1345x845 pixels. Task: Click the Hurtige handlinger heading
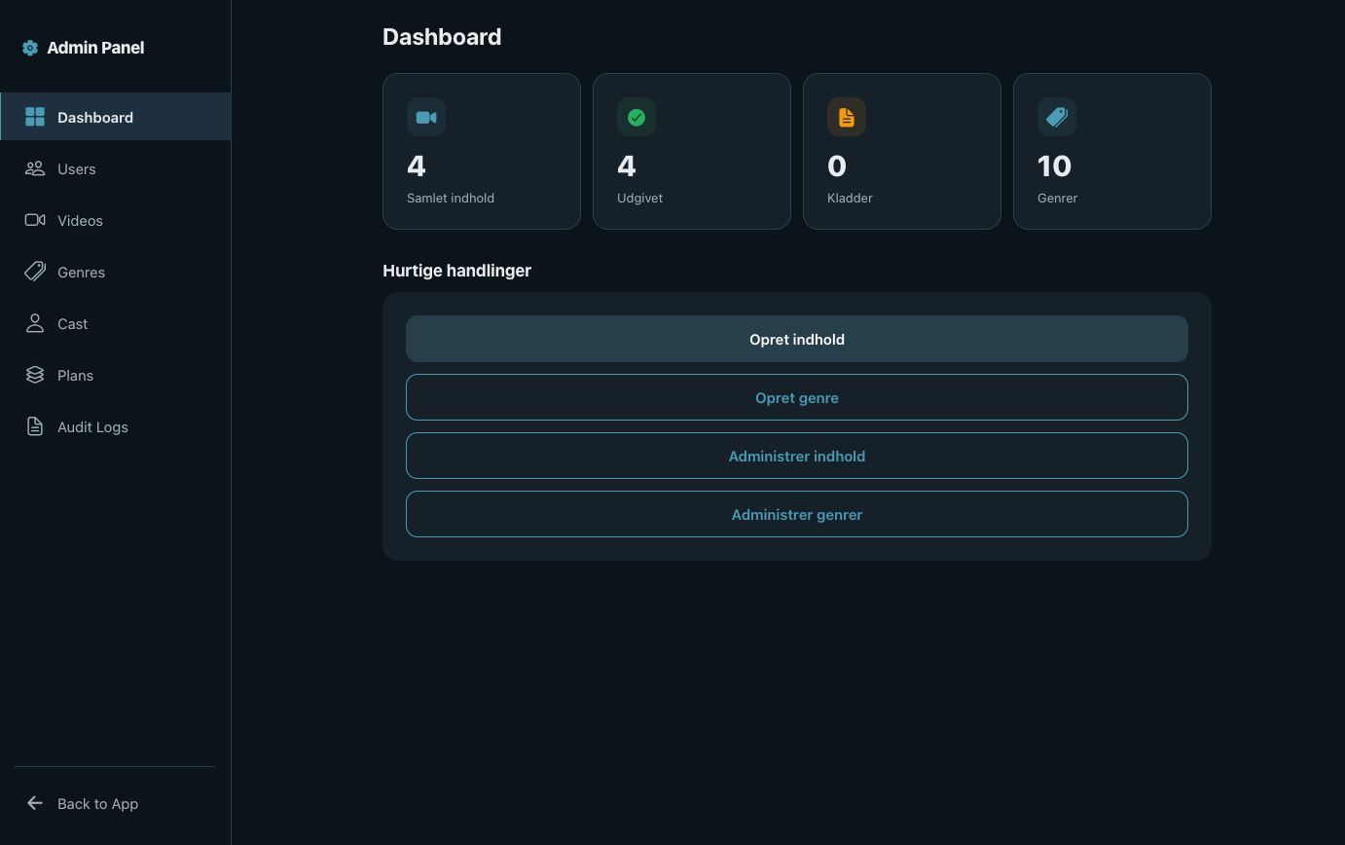(456, 271)
